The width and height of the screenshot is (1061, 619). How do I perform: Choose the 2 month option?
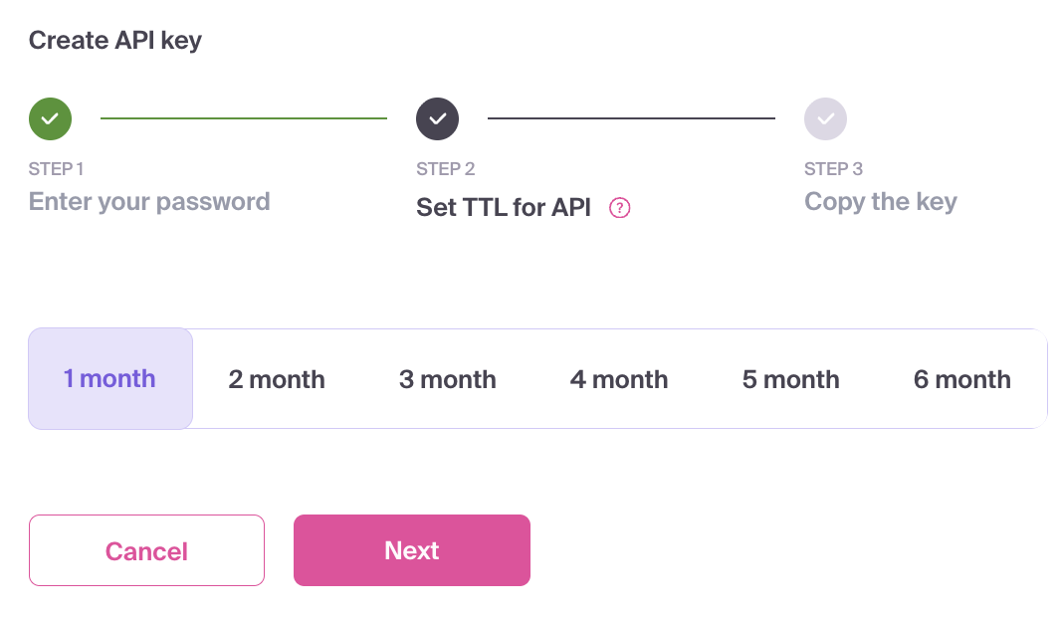pos(277,379)
